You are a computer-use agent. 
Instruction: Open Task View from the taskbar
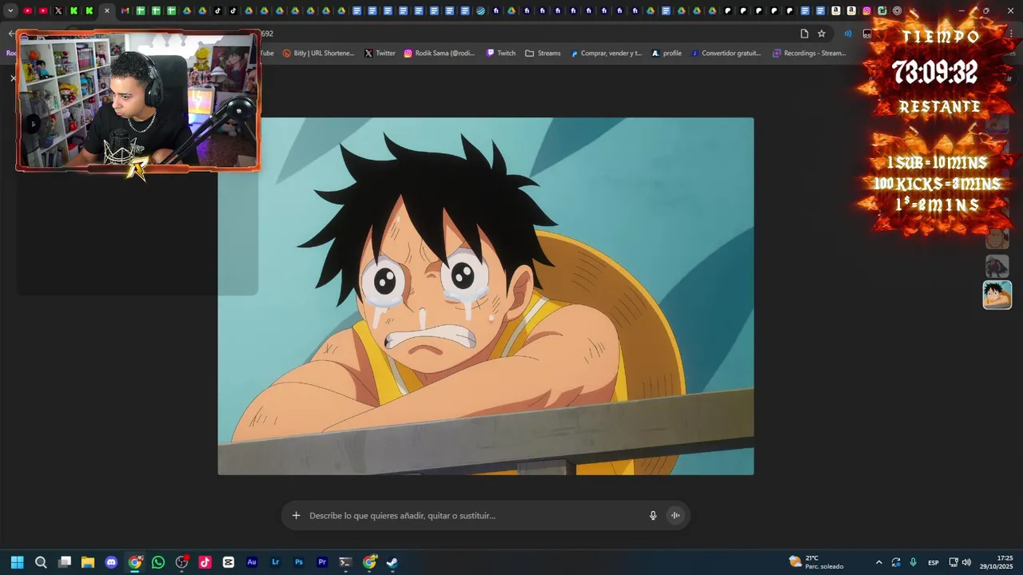tap(65, 562)
